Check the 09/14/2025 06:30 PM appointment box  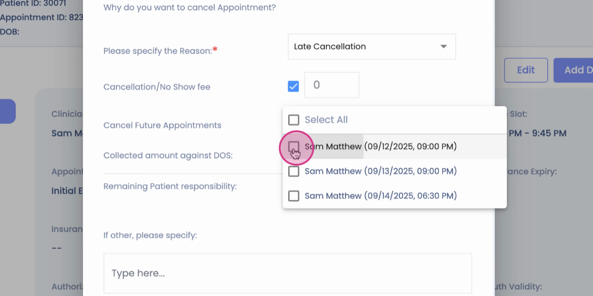(x=294, y=196)
